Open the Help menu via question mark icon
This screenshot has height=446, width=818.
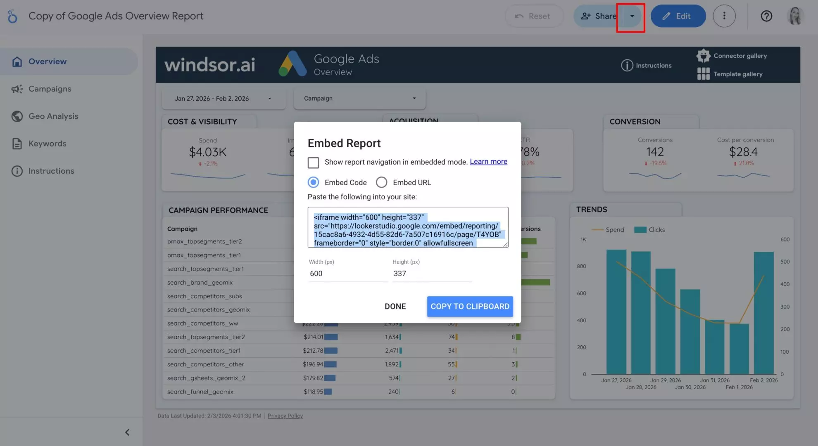[766, 16]
